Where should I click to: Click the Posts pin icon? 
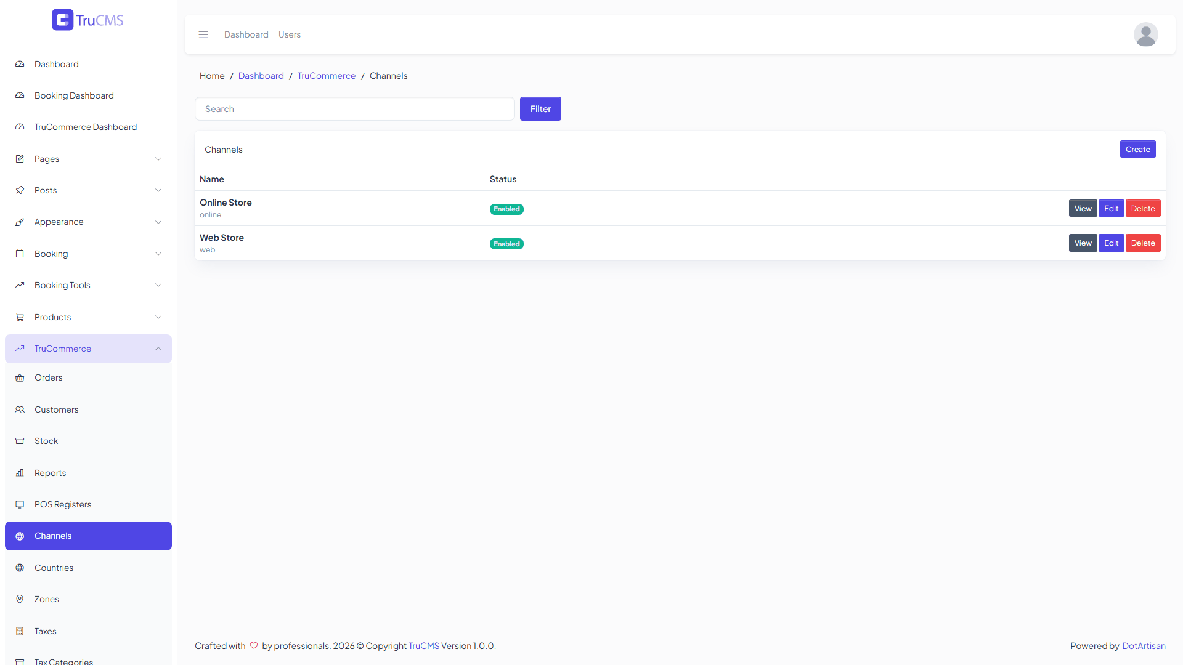(x=20, y=190)
